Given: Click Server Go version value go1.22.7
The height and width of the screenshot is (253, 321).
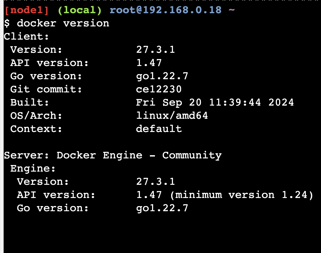Looking at the screenshot, I should (x=162, y=208).
